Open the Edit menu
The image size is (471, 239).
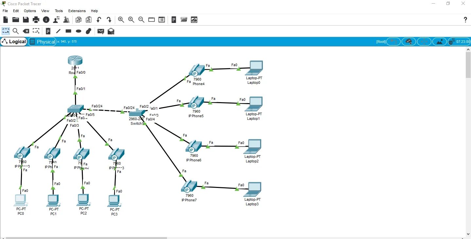coord(16,11)
